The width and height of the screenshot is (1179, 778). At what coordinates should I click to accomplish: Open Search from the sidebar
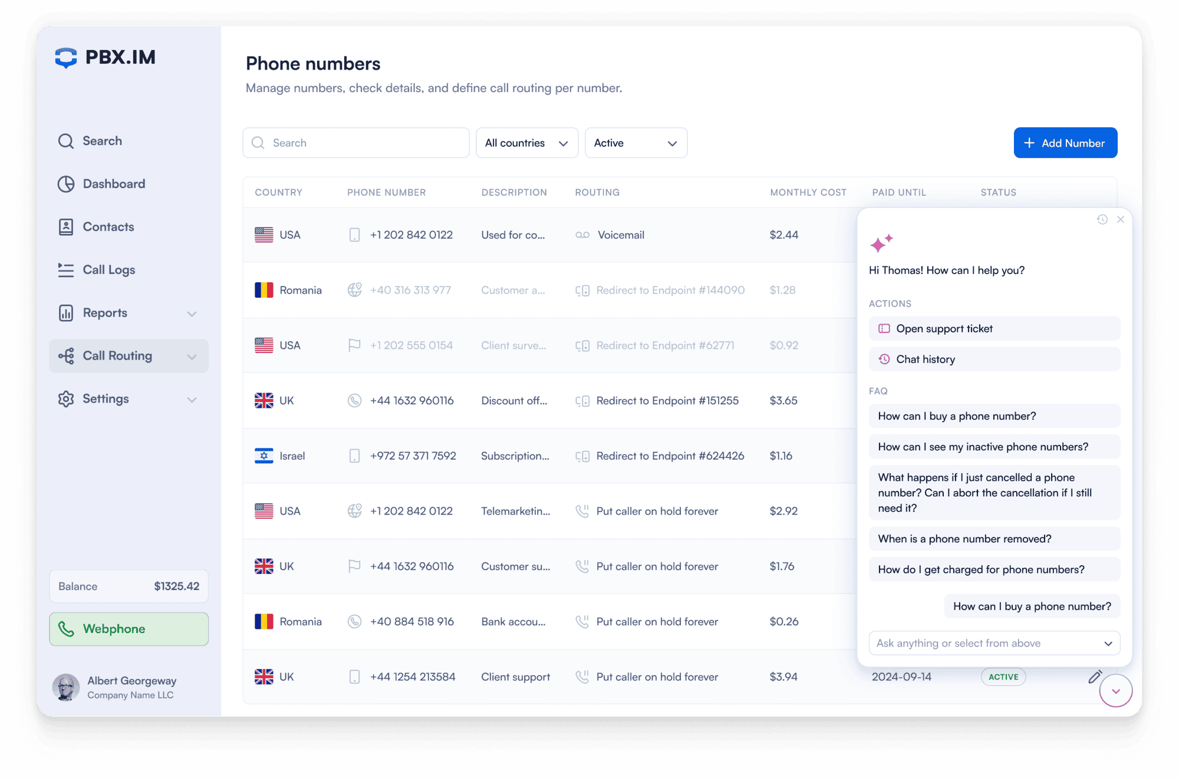(102, 141)
